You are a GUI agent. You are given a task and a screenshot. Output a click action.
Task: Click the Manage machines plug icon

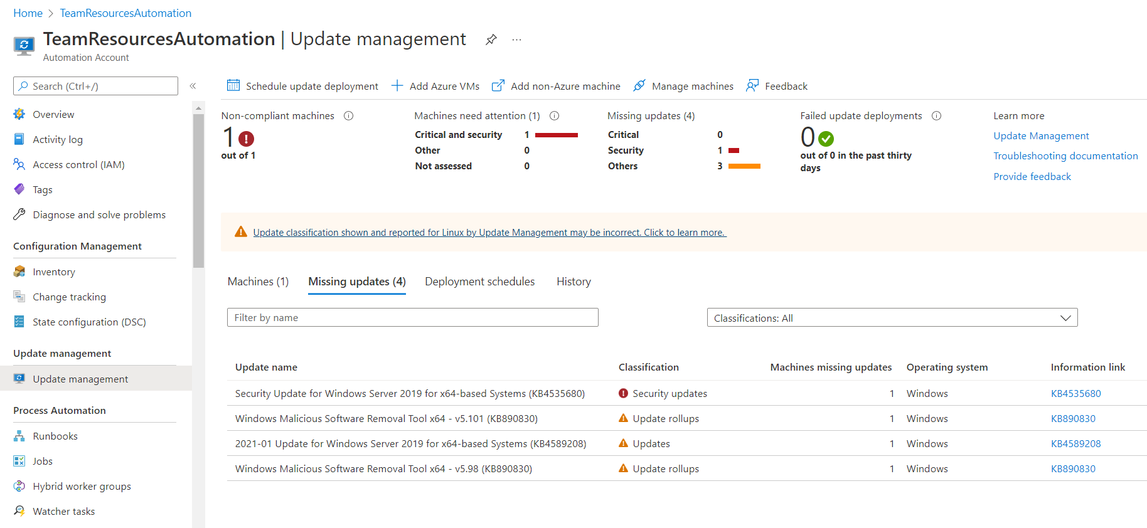[639, 85]
